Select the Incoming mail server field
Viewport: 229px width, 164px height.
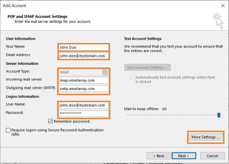pyautogui.click(x=83, y=80)
